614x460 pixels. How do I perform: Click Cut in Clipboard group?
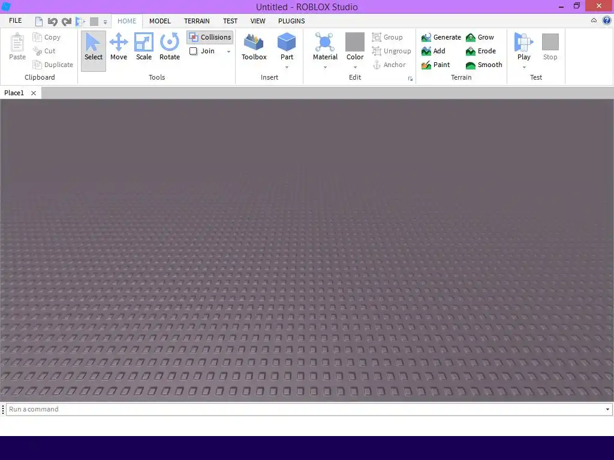[x=44, y=51]
